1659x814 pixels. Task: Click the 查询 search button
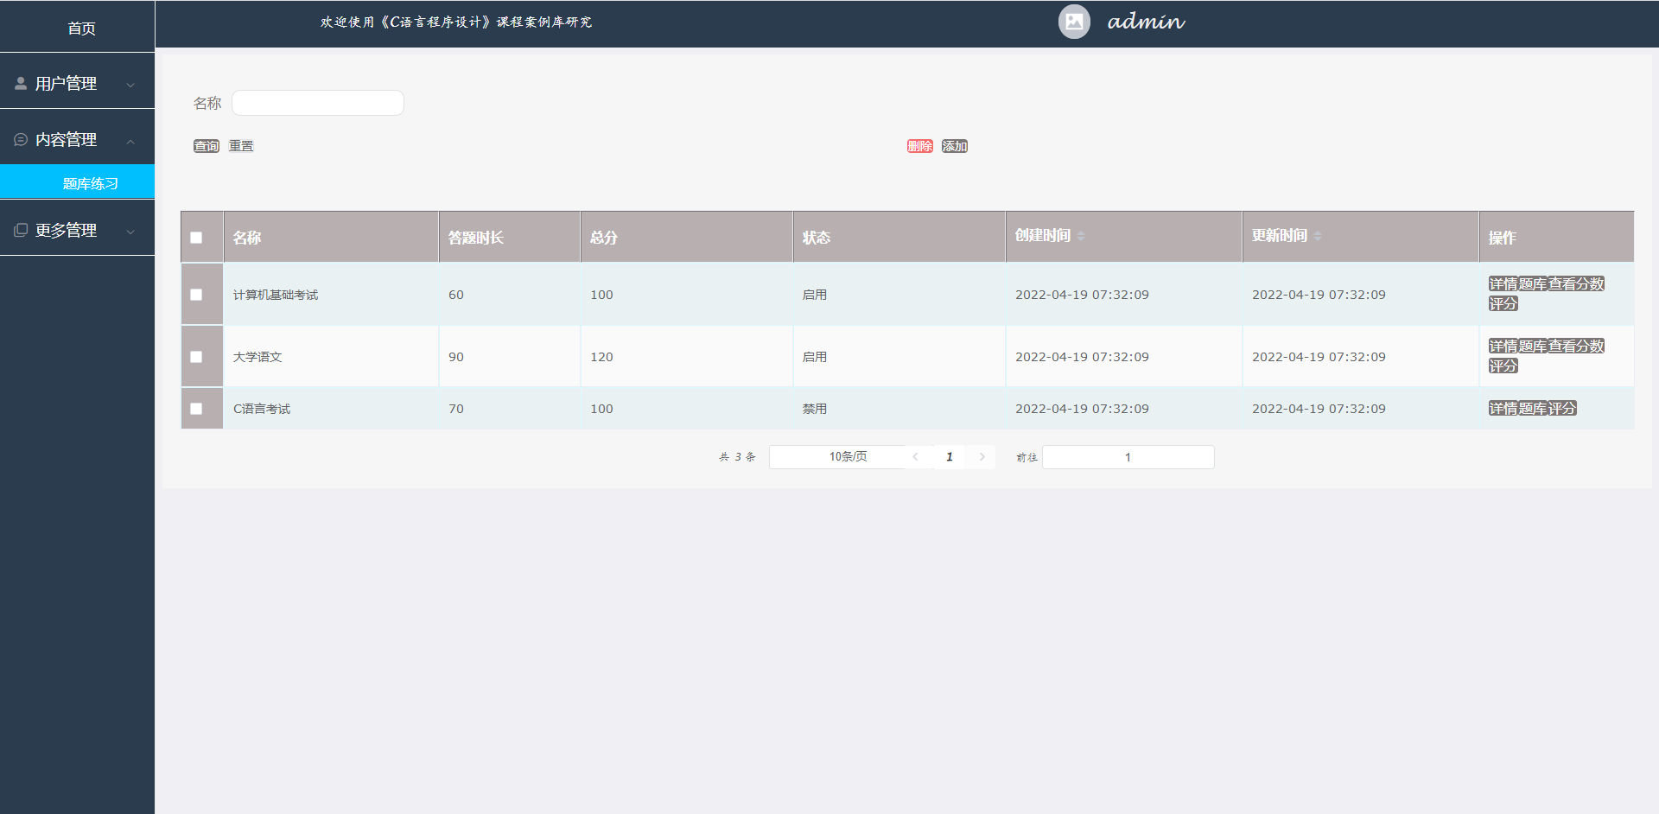tap(206, 146)
